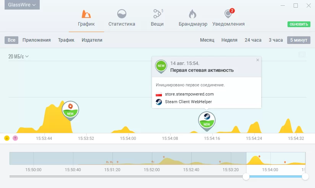315x188 pixels.
Task: Click the Poland flag icon
Action: tap(159, 94)
